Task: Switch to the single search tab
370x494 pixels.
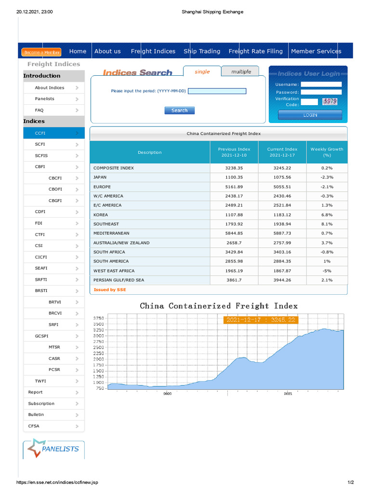Action: 202,71
